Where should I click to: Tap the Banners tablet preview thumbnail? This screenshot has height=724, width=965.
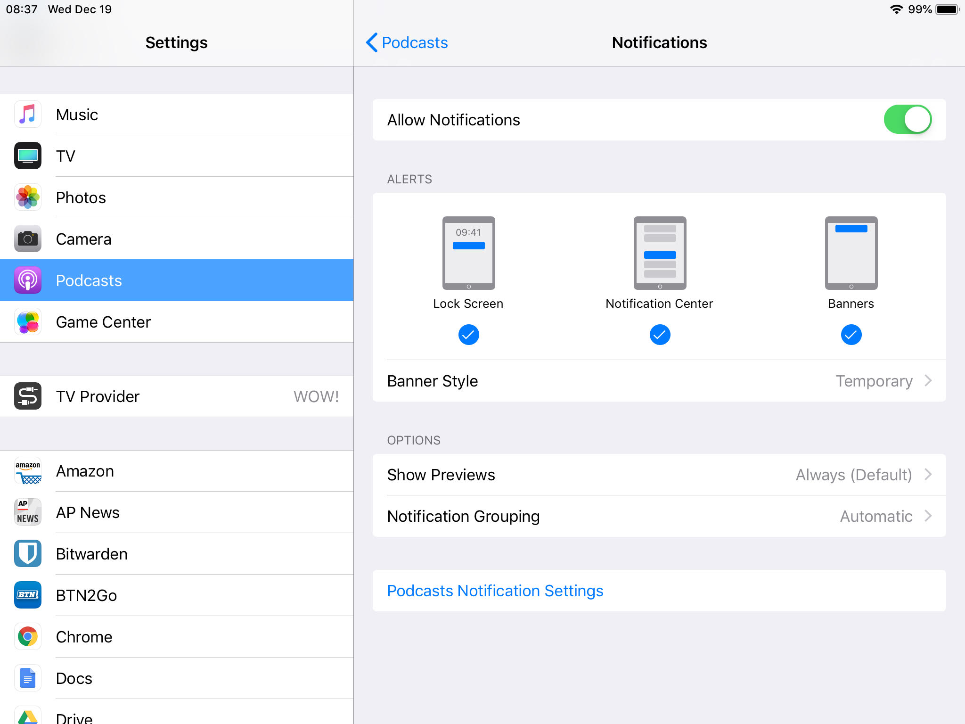coord(851,253)
